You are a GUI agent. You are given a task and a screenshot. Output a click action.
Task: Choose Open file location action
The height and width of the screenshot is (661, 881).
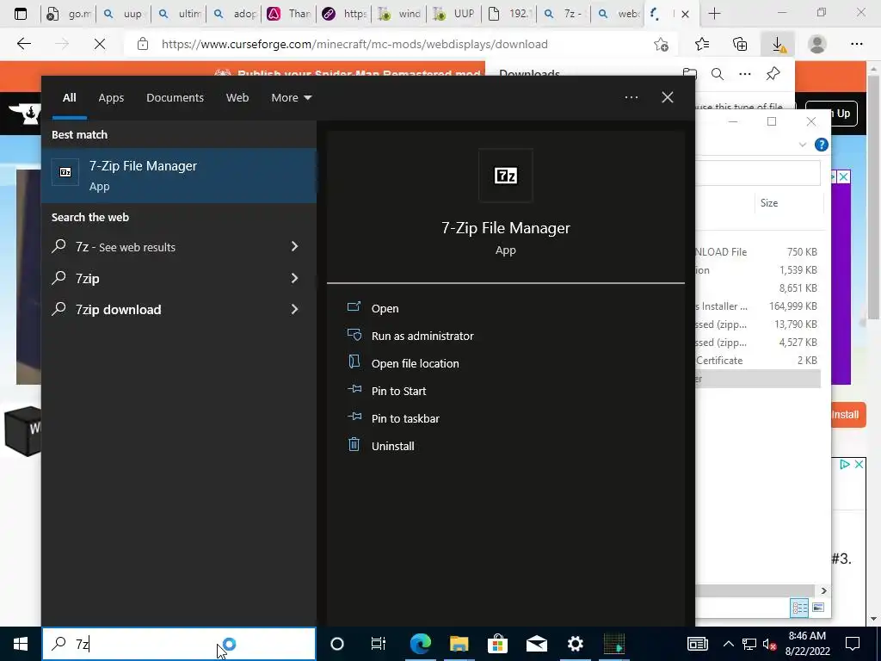pos(415,363)
